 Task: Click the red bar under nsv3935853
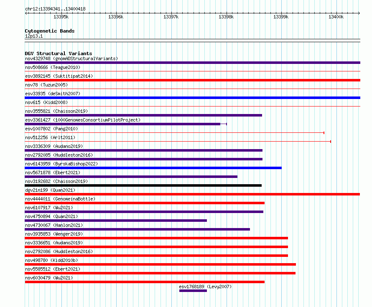(x=156, y=238)
